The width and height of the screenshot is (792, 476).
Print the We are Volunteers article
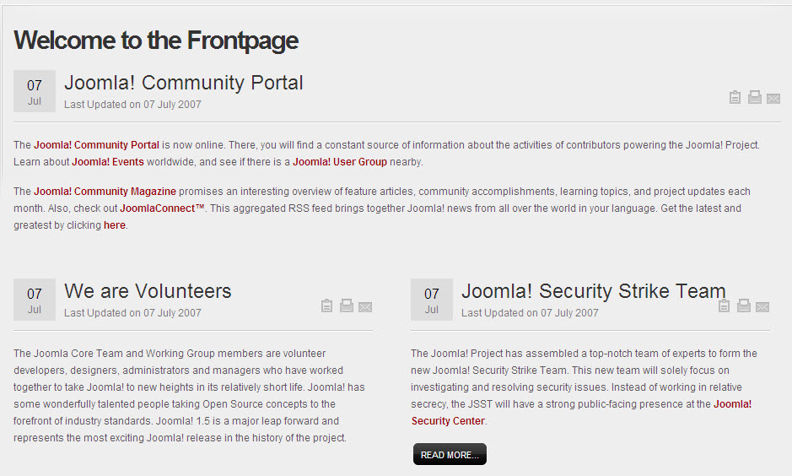tap(347, 306)
